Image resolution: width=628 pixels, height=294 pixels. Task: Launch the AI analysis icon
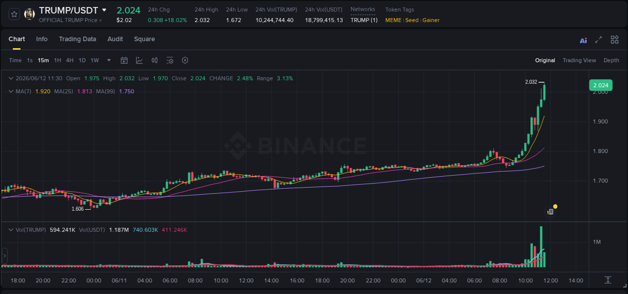583,40
